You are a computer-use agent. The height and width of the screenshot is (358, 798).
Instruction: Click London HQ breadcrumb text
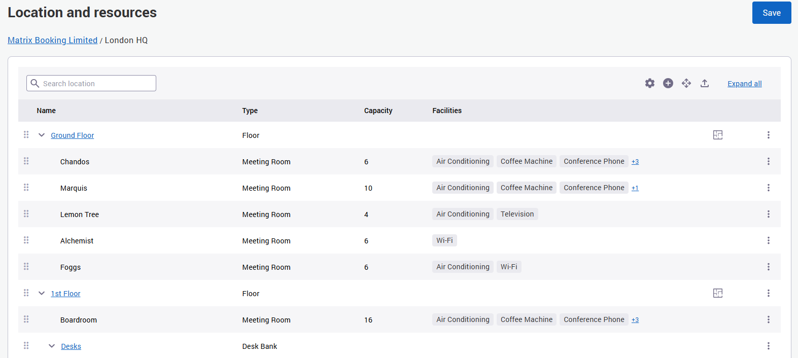point(126,40)
